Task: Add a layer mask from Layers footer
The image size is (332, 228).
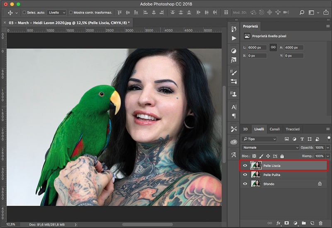Action: [286, 223]
